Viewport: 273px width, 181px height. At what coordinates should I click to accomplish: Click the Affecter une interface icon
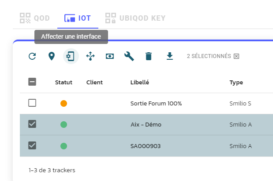(x=71, y=56)
